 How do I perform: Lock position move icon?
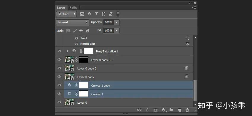[81, 31]
